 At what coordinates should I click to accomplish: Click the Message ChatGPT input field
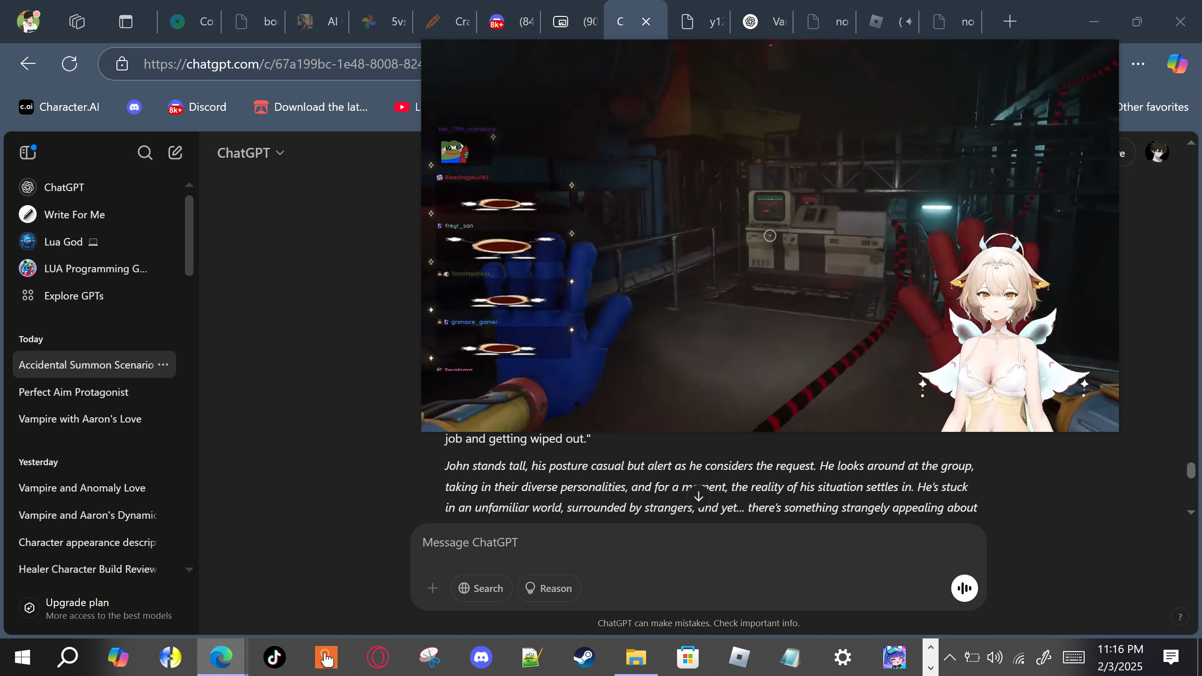(x=698, y=543)
